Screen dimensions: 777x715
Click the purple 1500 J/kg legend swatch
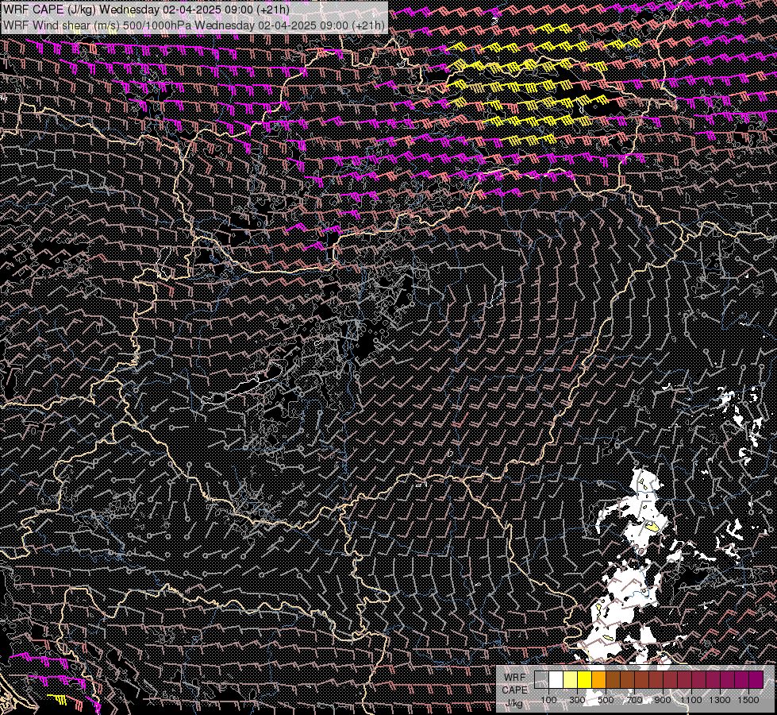tap(756, 679)
